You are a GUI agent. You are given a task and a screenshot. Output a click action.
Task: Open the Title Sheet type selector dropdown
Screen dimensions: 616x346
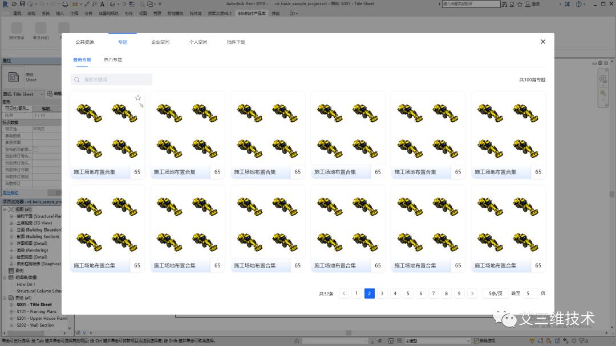(x=26, y=94)
